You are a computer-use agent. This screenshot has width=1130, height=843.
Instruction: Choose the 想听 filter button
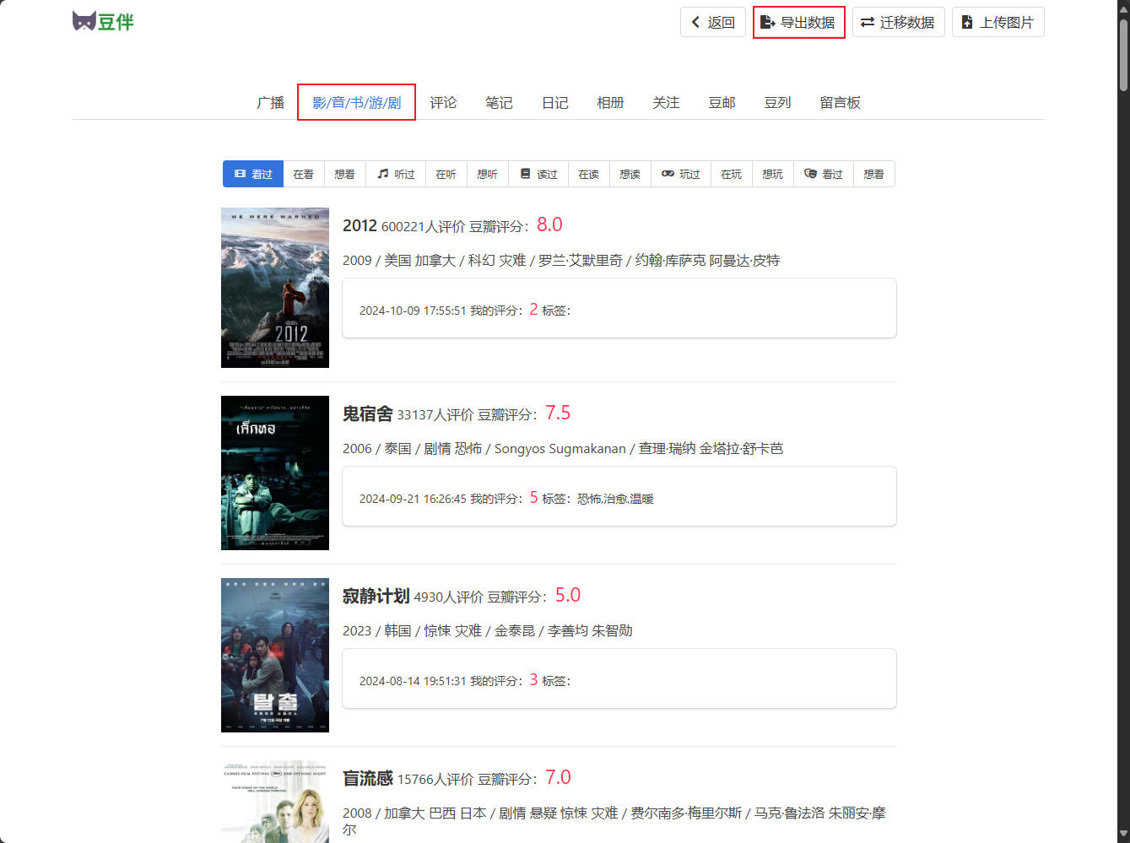pos(487,174)
